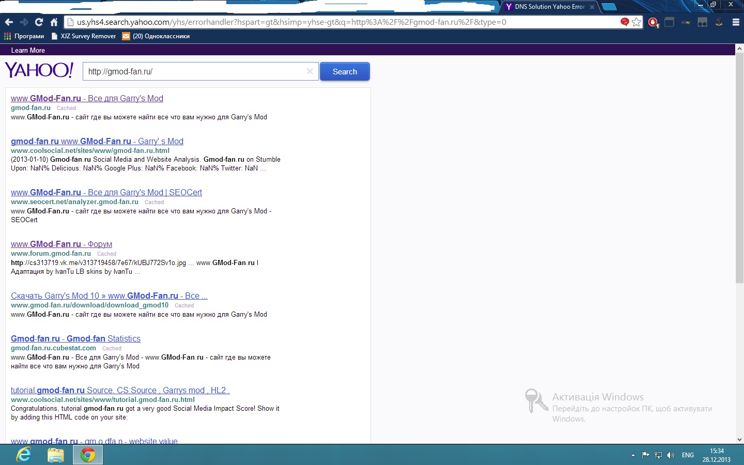Click the 'gmod-fan.ru.cubestat.com' URL text
This screenshot has width=744, height=465.
(53, 348)
